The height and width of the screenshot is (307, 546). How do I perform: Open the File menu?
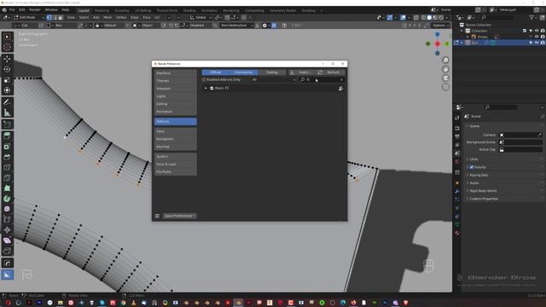[12, 9]
